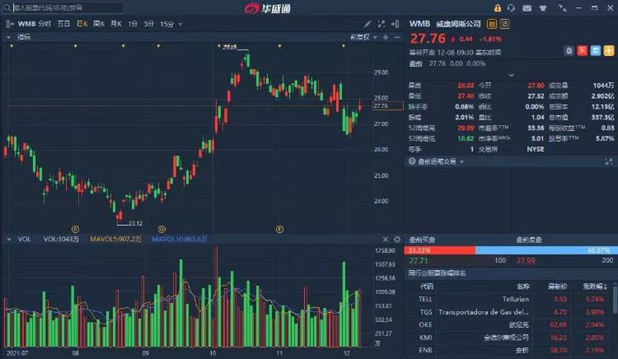Click MAVOL10 indicator label

[x=180, y=239]
